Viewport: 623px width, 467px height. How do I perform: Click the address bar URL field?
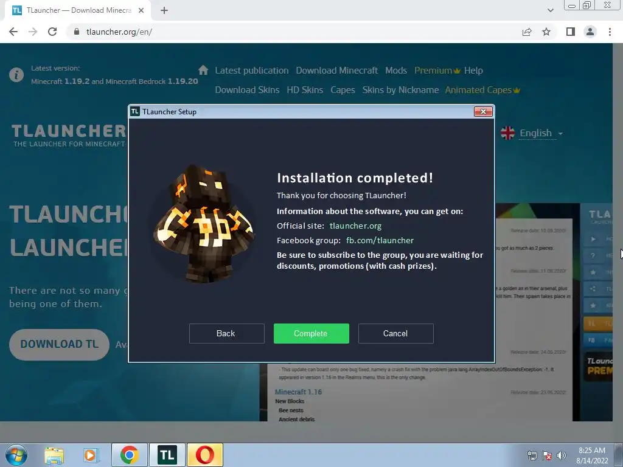tap(294, 32)
